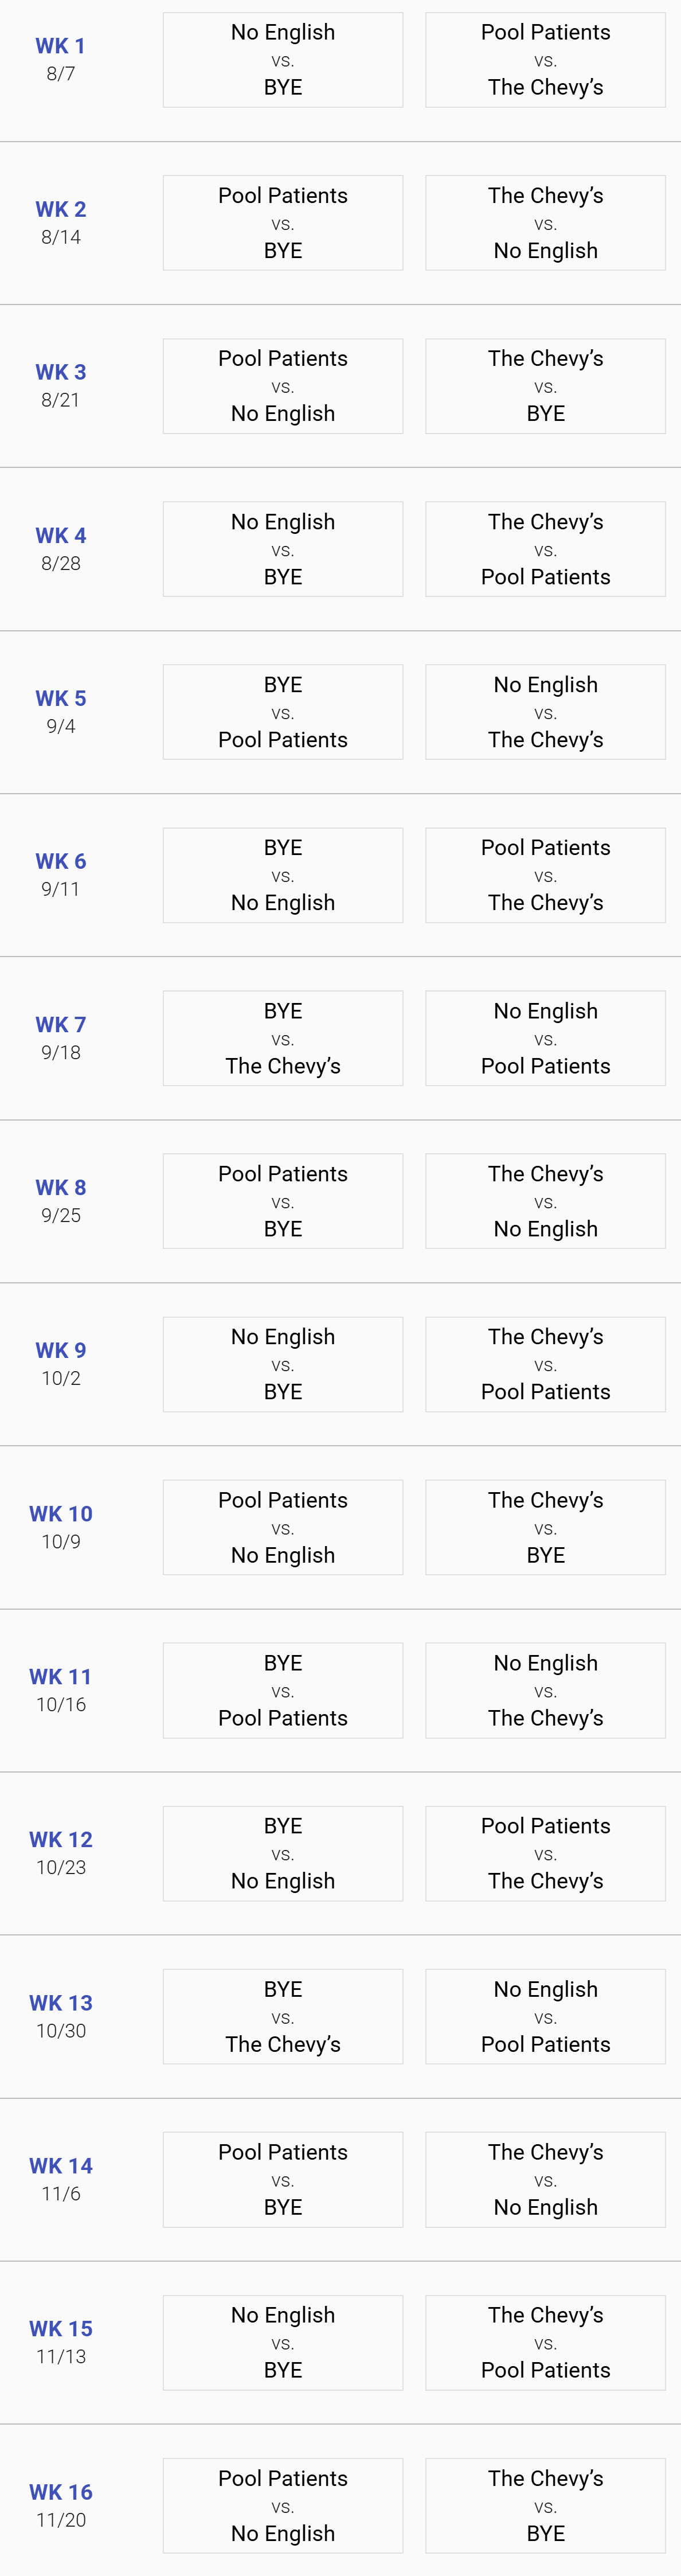This screenshot has height=2576, width=681.
Task: Select the WK 1 No English BYE card
Action: pos(283,60)
